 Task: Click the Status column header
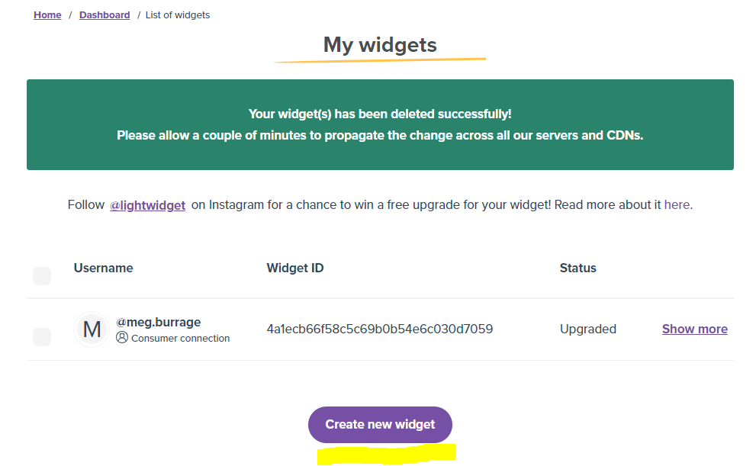tap(577, 268)
